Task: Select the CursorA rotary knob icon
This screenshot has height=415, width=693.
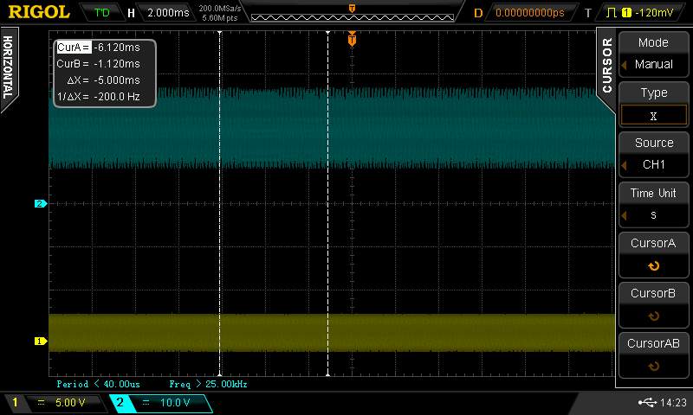Action: point(653,266)
